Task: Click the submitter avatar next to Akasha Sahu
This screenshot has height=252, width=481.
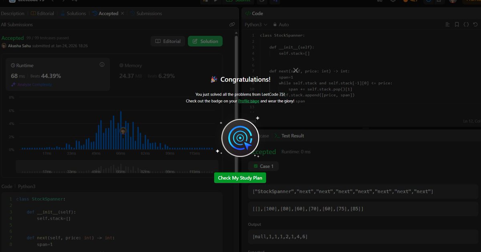Action: (x=4, y=46)
